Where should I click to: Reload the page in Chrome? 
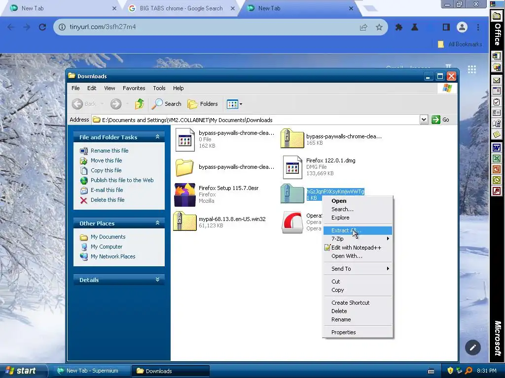(x=42, y=27)
